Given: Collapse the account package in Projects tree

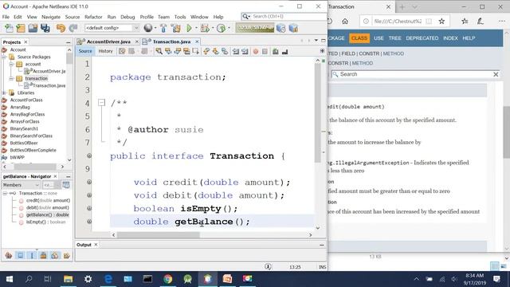Looking at the screenshot, I should tap(11, 64).
